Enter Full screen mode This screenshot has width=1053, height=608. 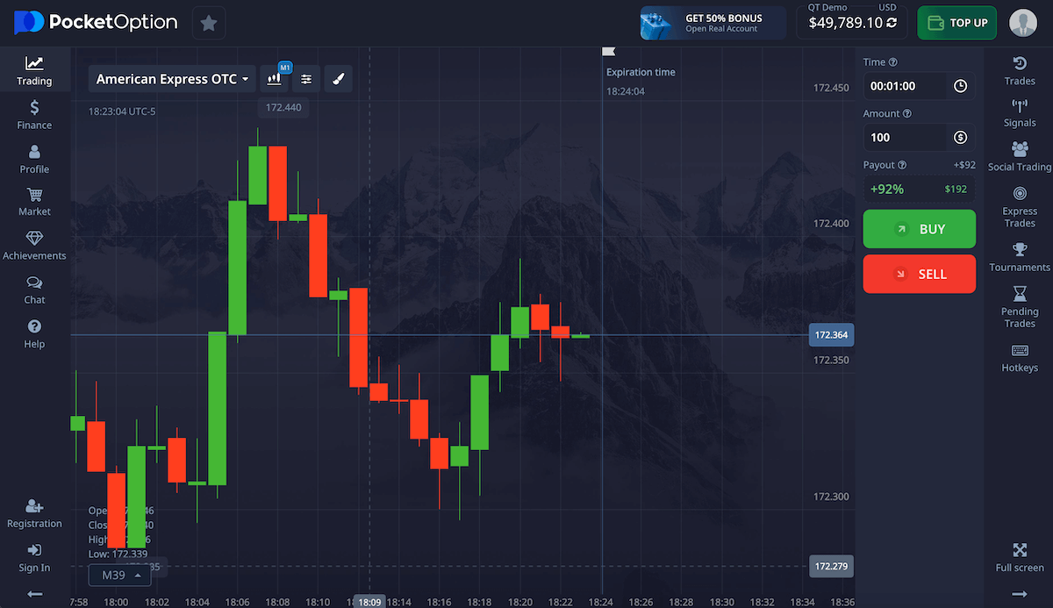tap(1019, 557)
